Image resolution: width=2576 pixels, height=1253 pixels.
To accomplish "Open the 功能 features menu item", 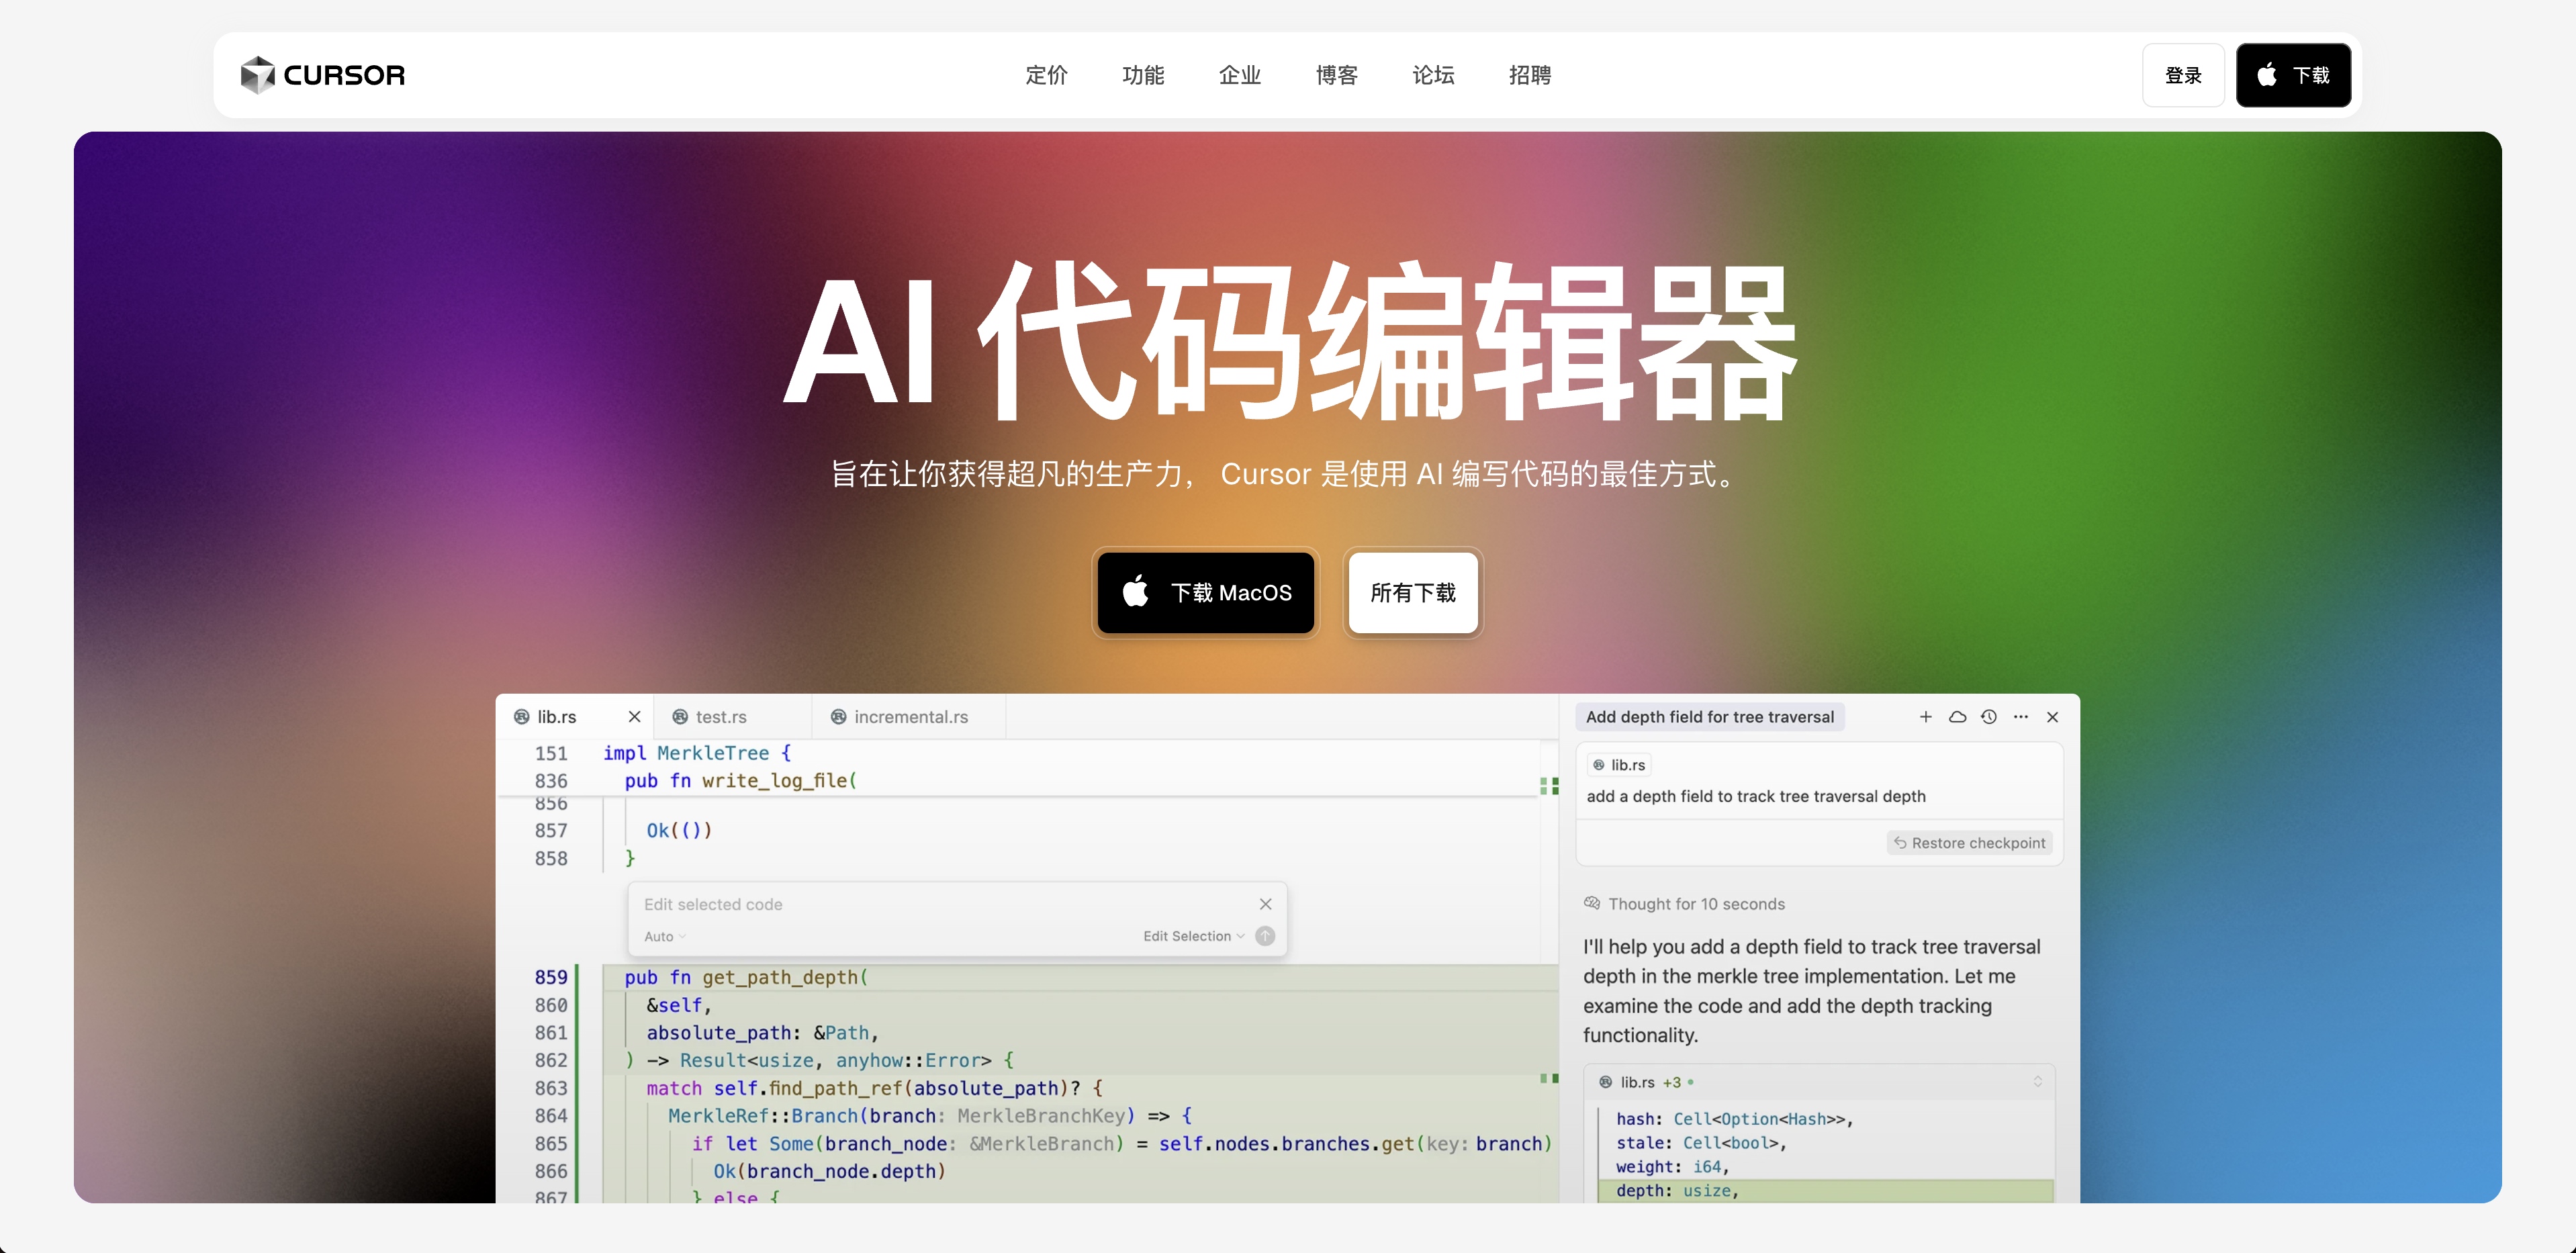I will coord(1143,75).
